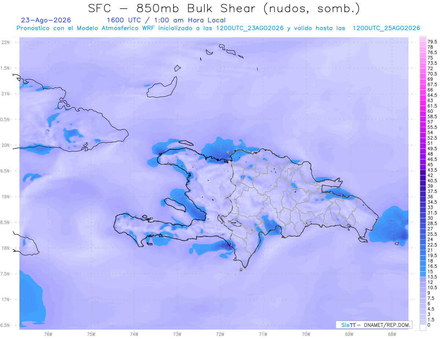Click the '70W' longitude axis label
Image resolution: width=440 pixels, height=339 pixels.
pyautogui.click(x=306, y=334)
